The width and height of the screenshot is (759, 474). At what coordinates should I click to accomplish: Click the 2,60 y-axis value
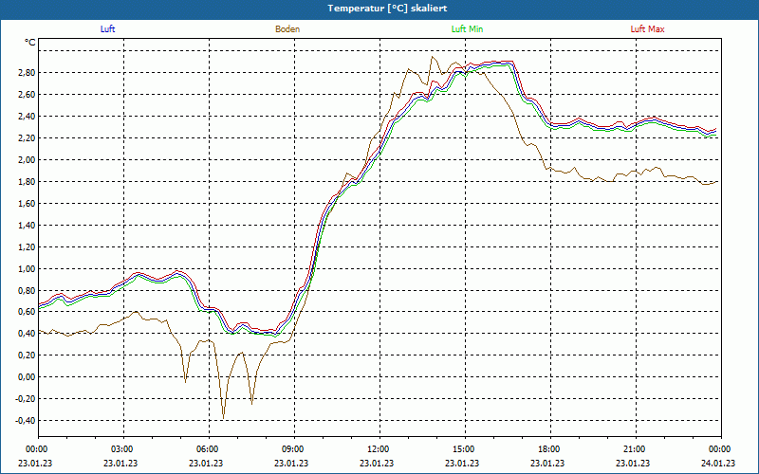pos(27,94)
